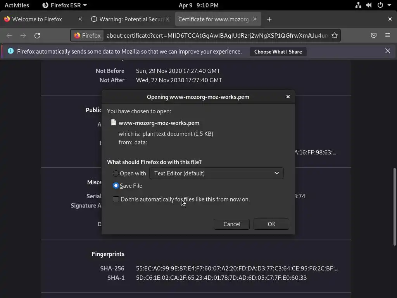The image size is (397, 298).
Task: Close the Opening www-mozorg-moz-works.pem dialog
Action: point(288,97)
